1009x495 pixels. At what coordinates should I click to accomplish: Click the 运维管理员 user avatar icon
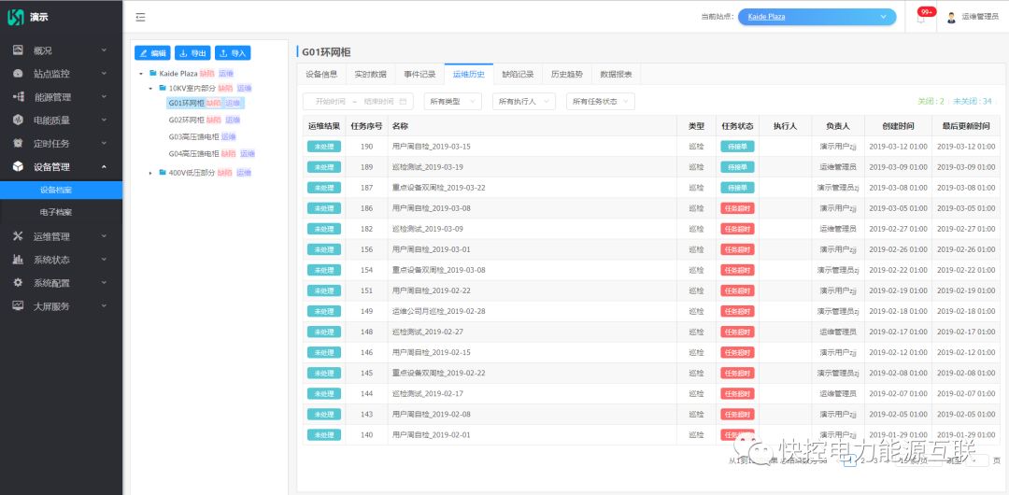(x=951, y=18)
